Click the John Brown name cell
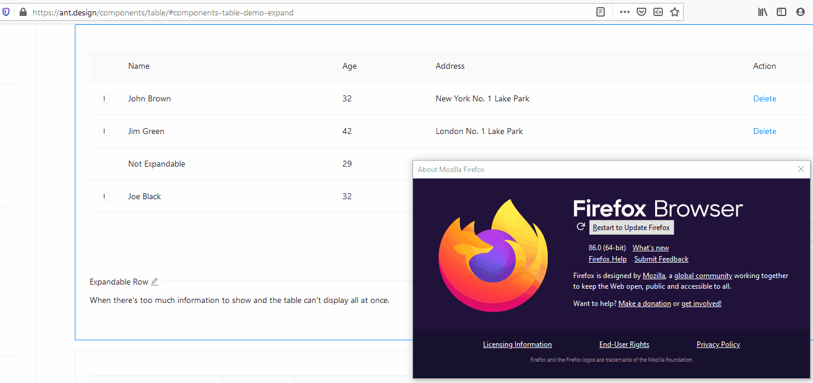Screen dimensions: 813x383 [x=150, y=98]
